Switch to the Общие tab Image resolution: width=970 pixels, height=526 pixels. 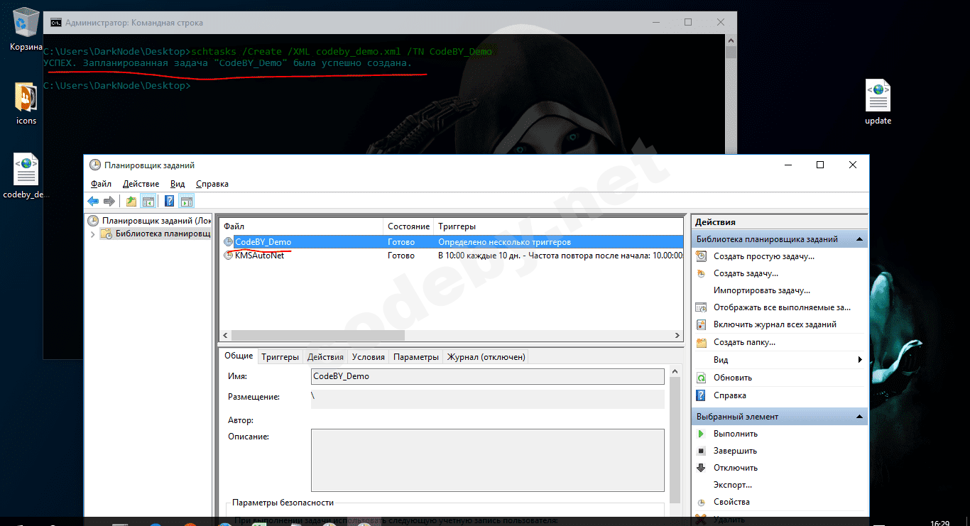tap(239, 356)
